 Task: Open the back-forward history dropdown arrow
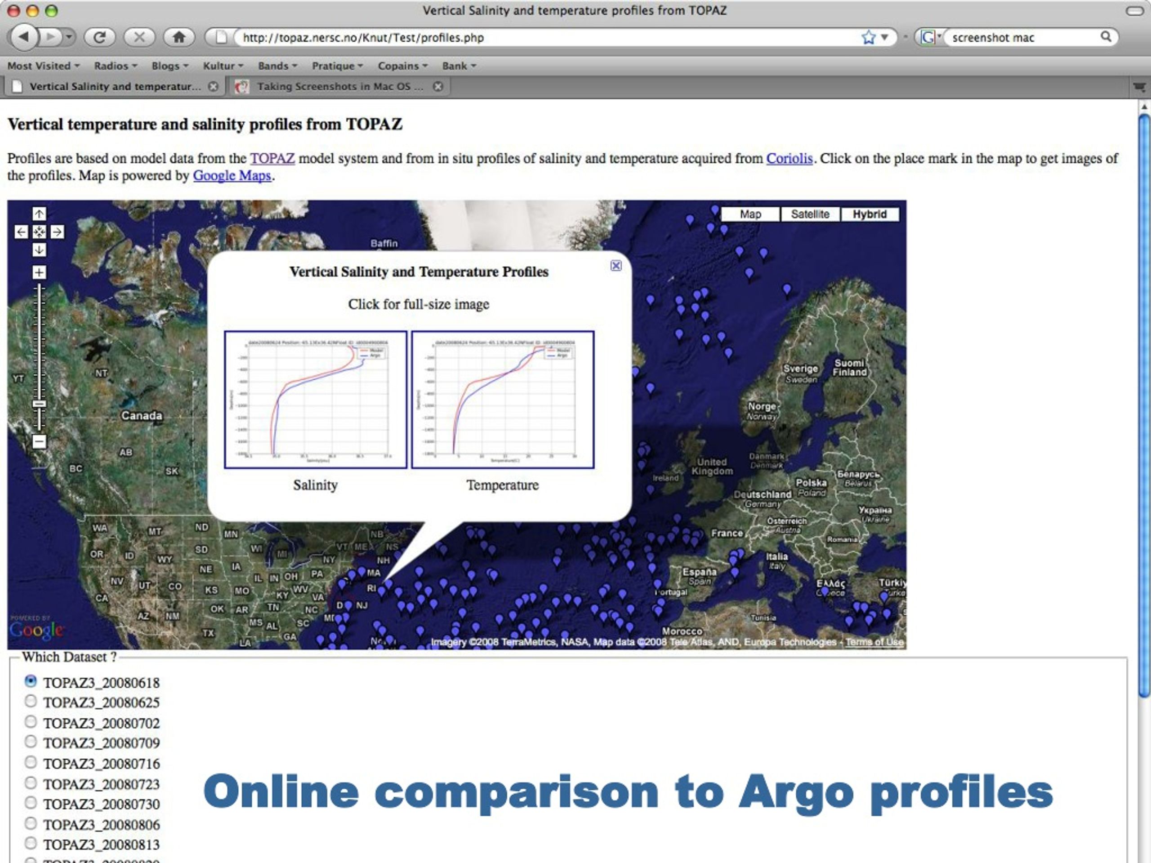pyautogui.click(x=69, y=37)
